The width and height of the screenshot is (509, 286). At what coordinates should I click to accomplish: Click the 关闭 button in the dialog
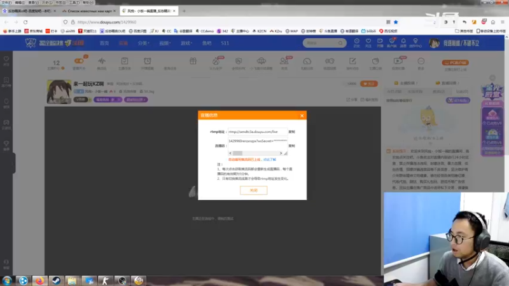click(253, 190)
